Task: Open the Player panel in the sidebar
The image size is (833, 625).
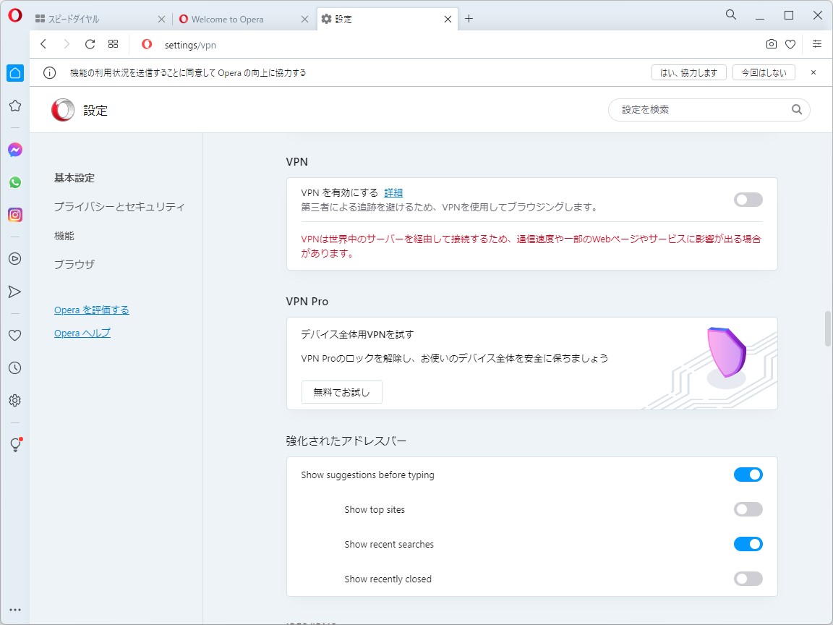Action: tap(14, 258)
